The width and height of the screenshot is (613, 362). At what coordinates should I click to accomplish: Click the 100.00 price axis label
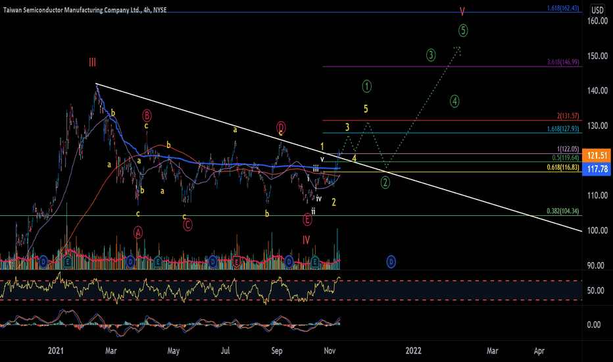click(597, 230)
